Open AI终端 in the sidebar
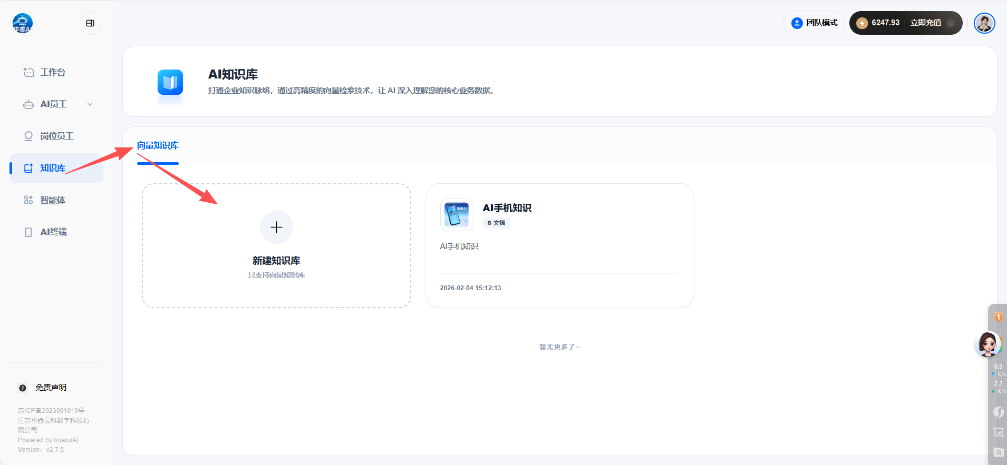The width and height of the screenshot is (1007, 465). [53, 232]
